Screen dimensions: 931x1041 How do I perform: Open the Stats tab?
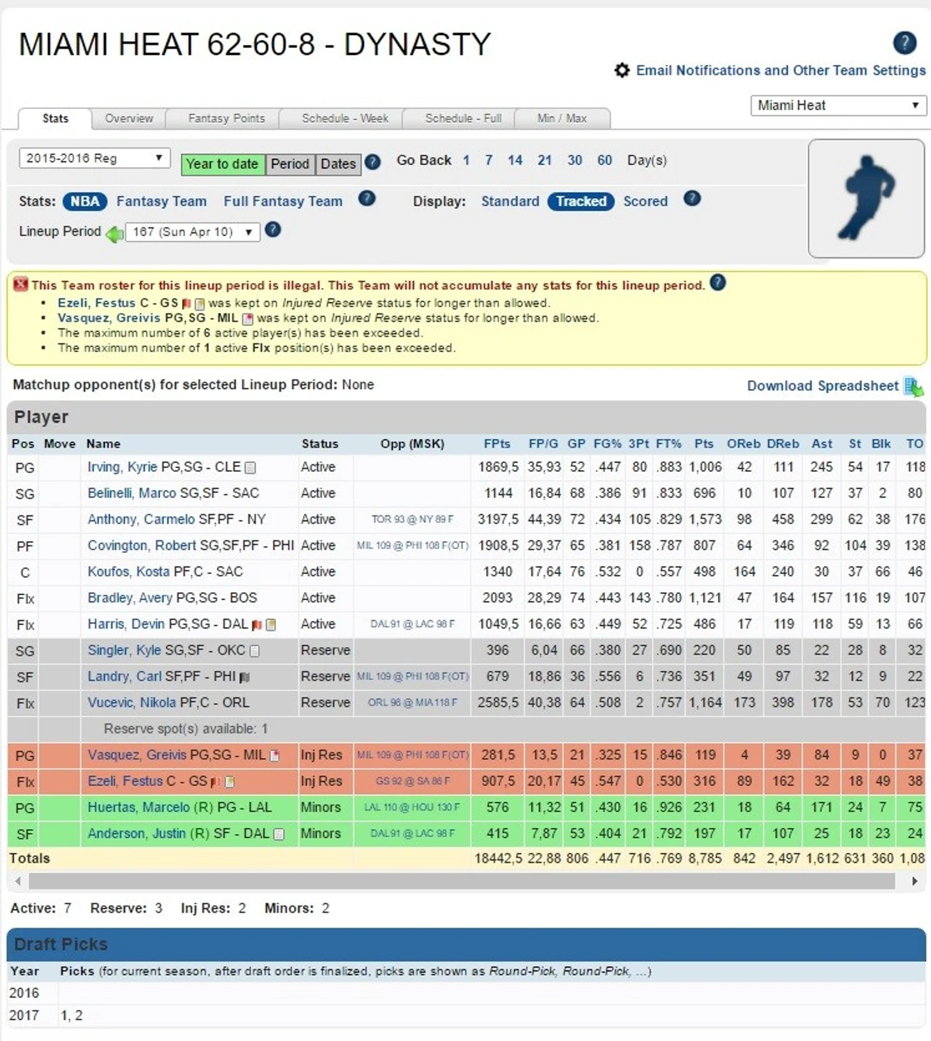click(55, 119)
